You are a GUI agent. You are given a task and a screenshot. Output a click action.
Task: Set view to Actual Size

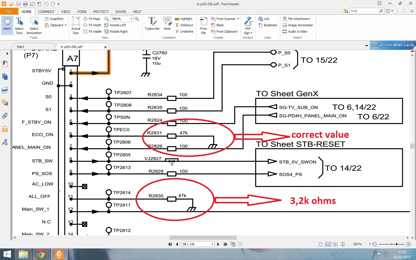76,26
